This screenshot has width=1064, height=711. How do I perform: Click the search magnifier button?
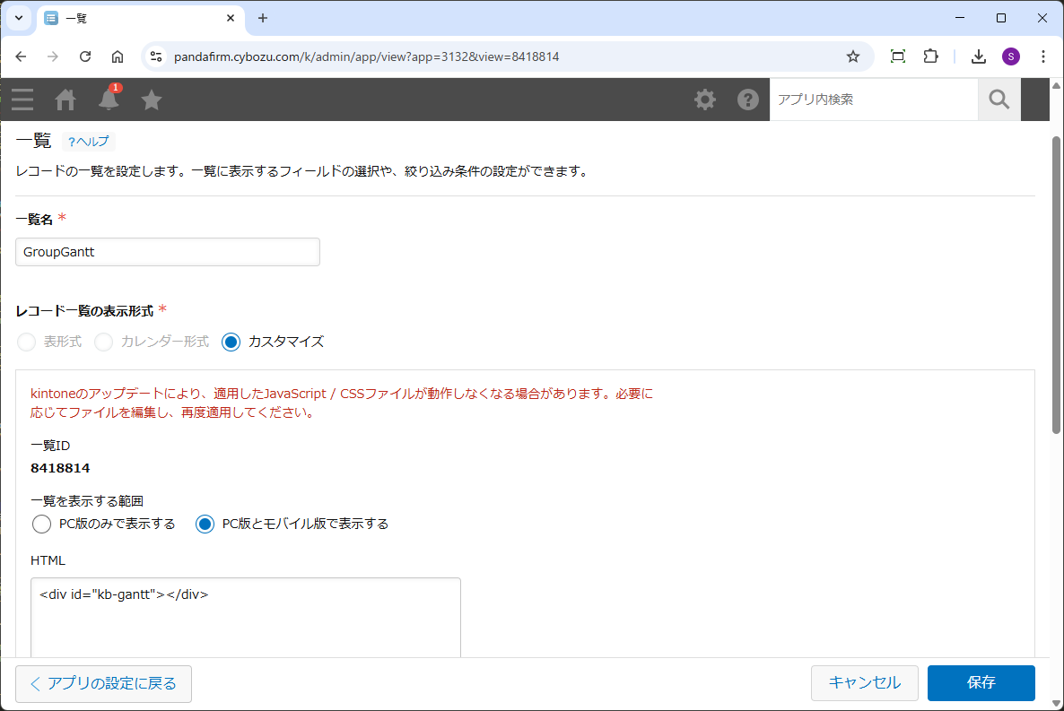click(x=999, y=100)
